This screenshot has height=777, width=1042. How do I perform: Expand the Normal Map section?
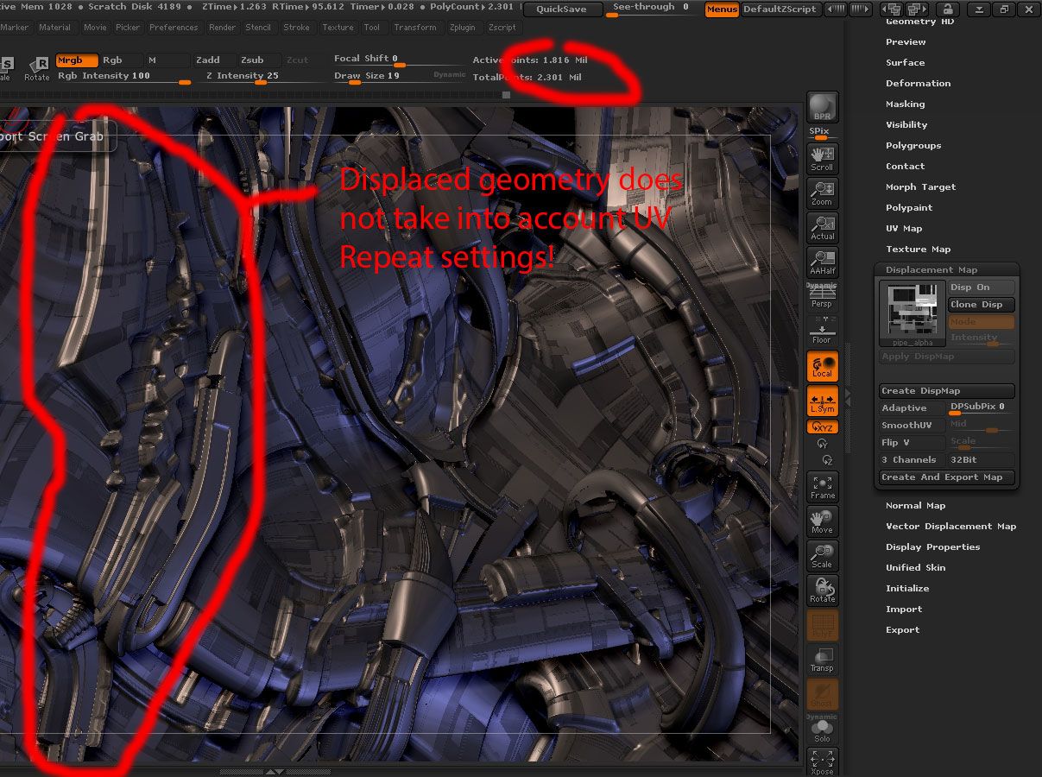click(x=915, y=505)
